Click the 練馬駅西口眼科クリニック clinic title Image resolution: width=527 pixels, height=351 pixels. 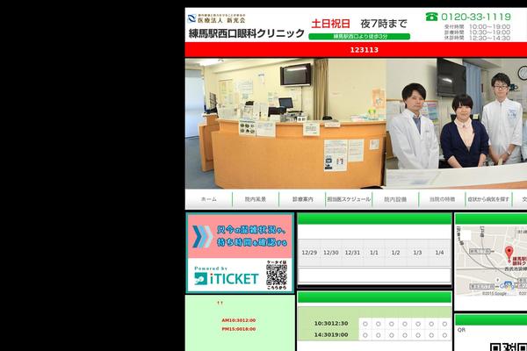coord(246,33)
